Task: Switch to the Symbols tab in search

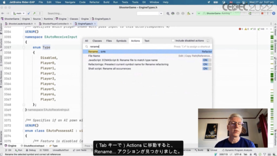Action: 121,41
